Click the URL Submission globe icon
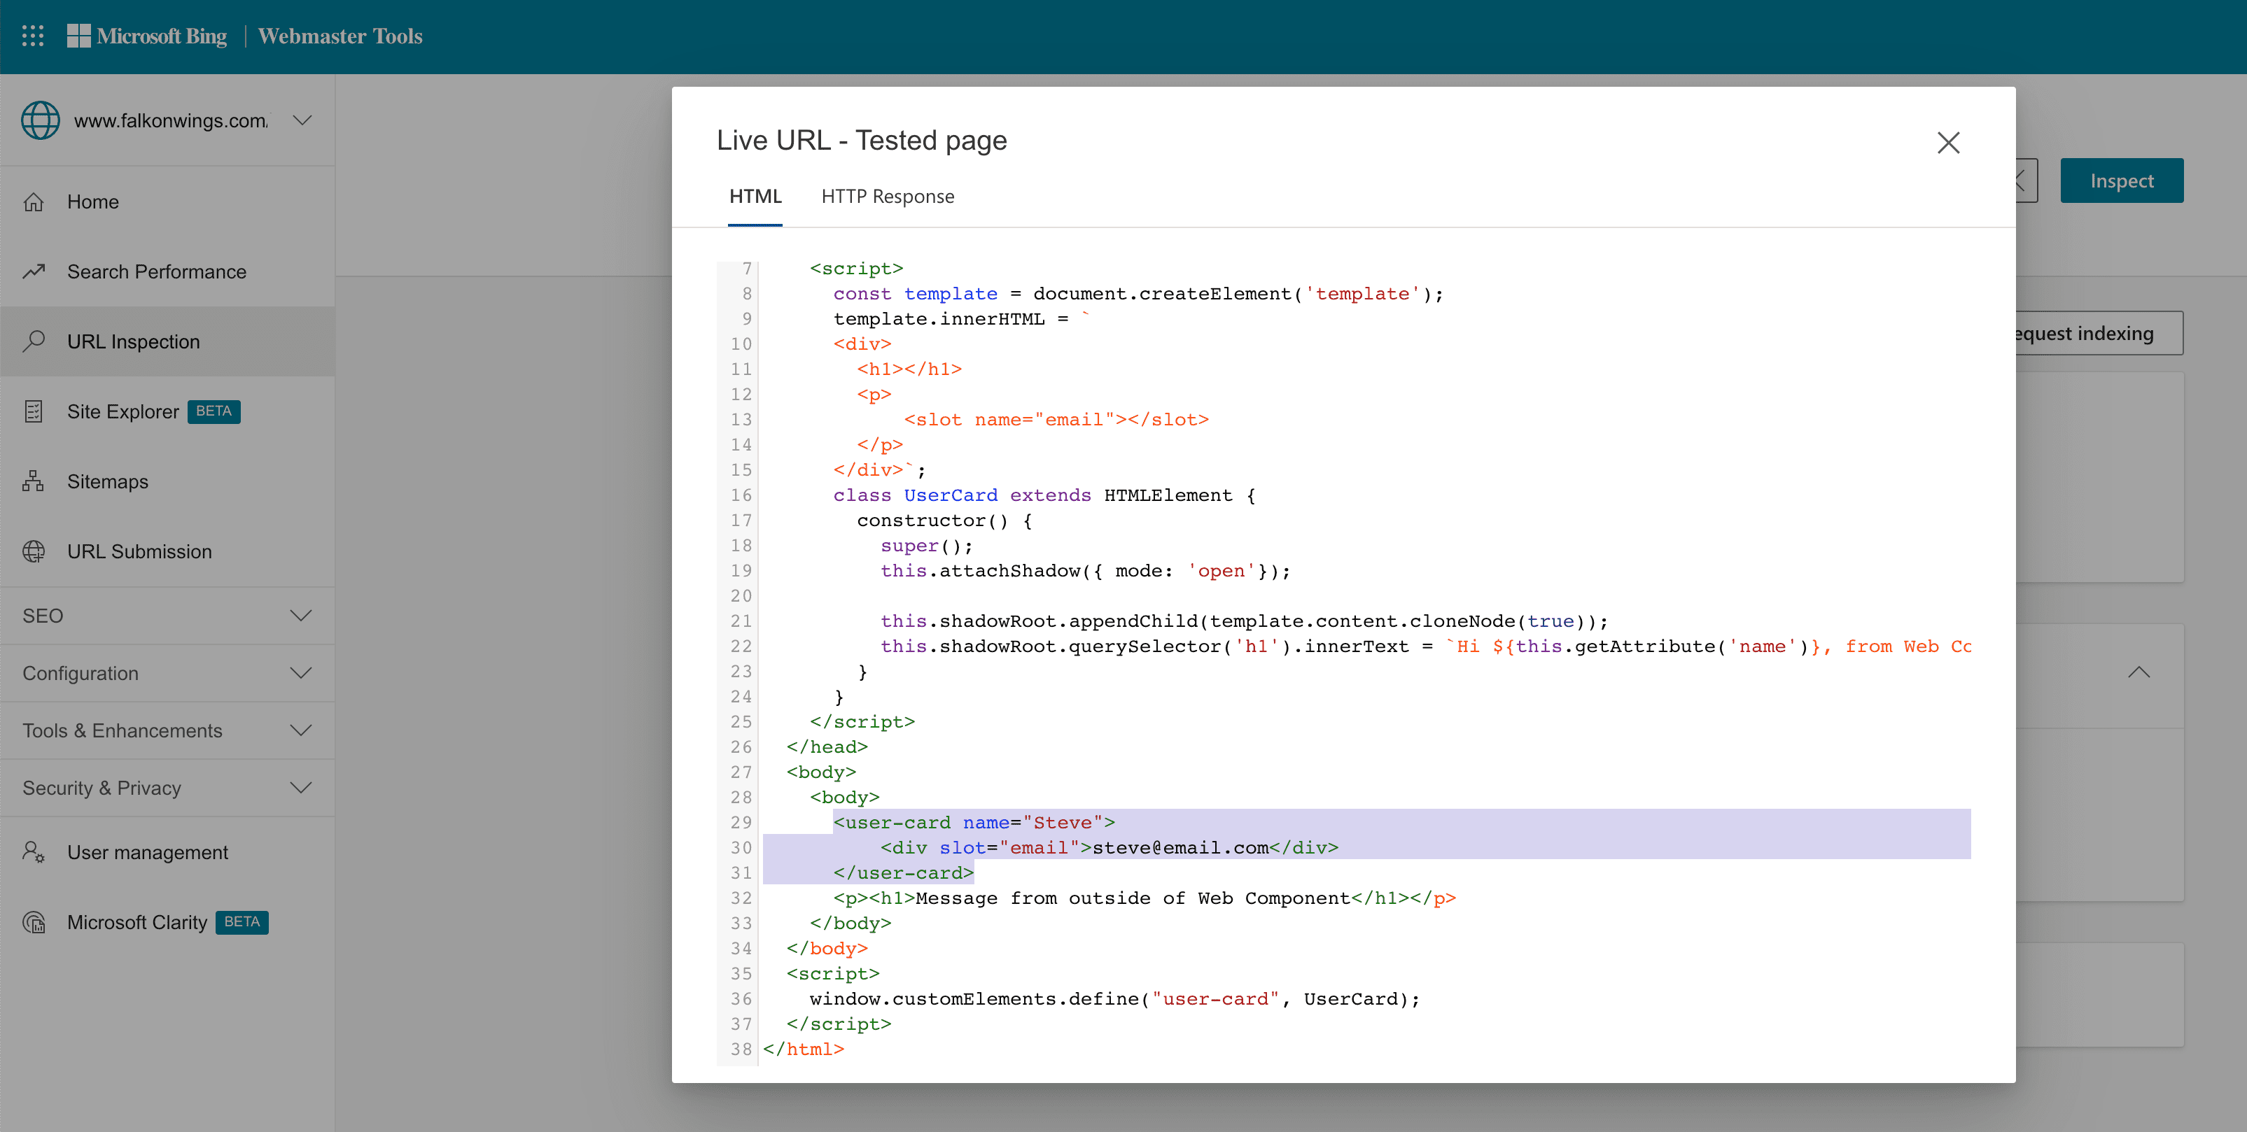This screenshot has width=2247, height=1132. pos(34,551)
